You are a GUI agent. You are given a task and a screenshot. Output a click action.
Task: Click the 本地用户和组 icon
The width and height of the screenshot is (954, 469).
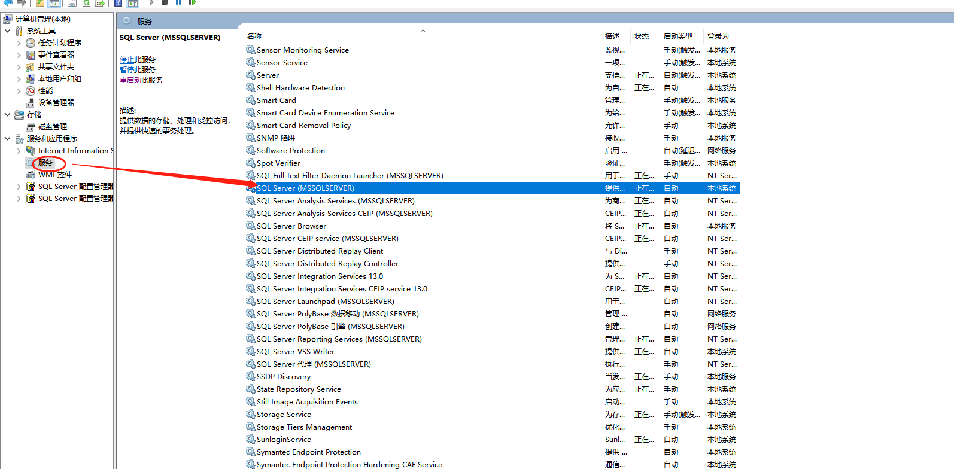point(31,79)
